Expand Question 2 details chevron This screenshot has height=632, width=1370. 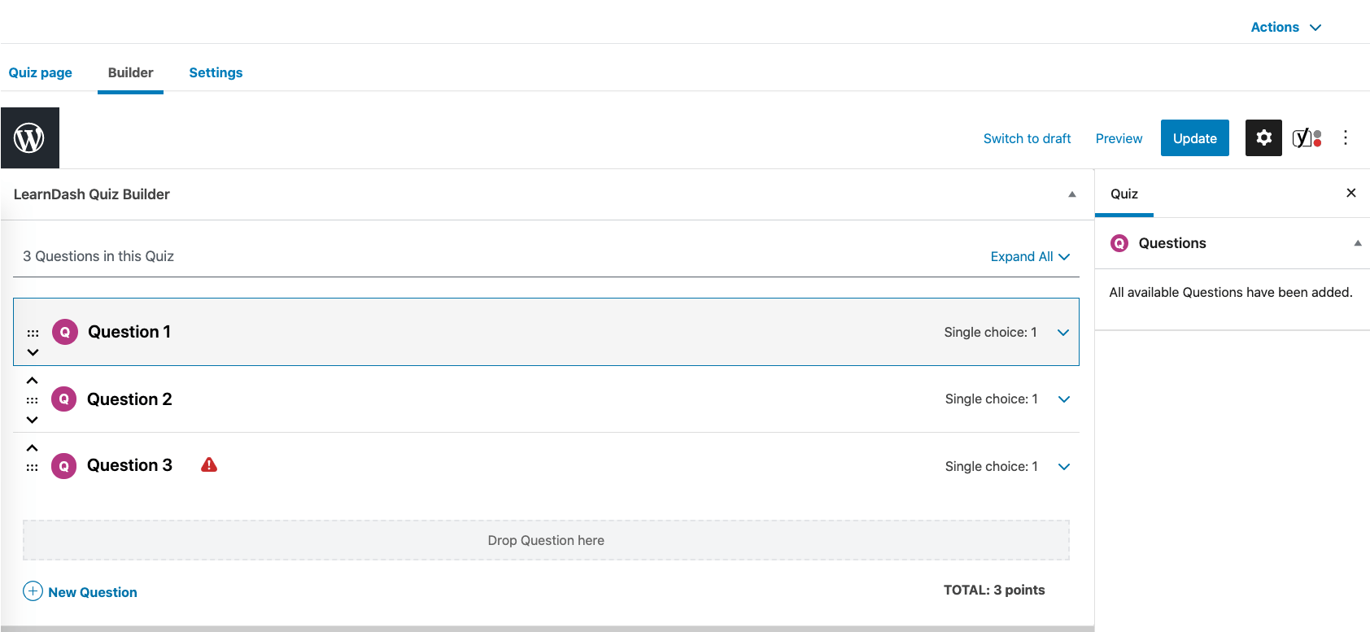(1064, 399)
